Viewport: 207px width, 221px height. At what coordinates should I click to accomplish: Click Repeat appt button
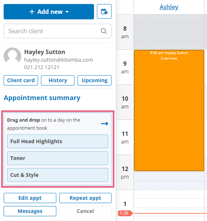click(x=85, y=198)
